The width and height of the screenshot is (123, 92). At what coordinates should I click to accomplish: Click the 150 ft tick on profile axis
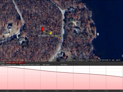90,91
